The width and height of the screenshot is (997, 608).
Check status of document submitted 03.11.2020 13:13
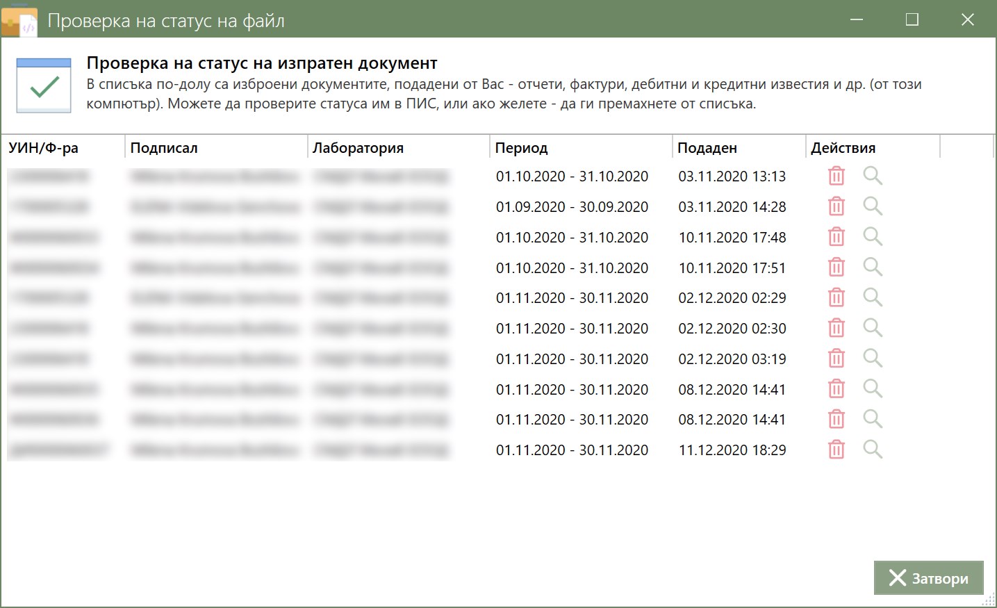point(873,176)
